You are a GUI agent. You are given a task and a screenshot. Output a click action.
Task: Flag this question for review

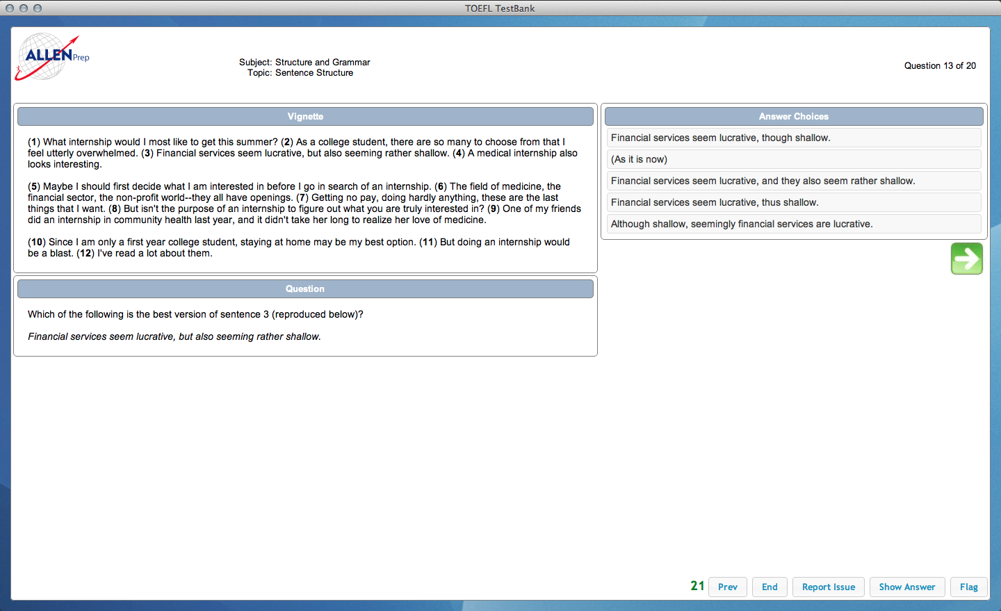point(969,587)
